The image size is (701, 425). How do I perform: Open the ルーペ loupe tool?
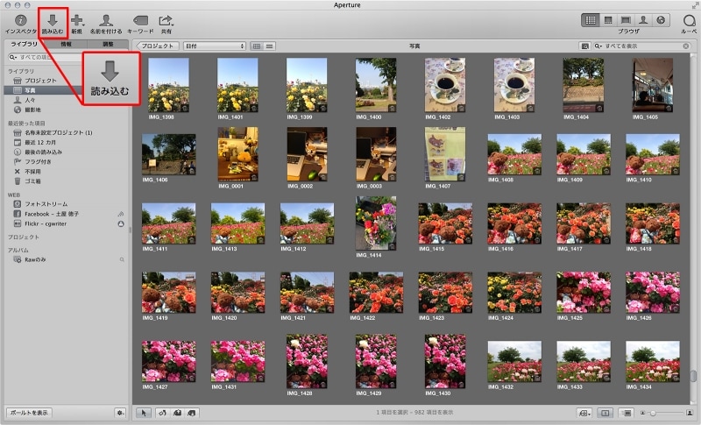click(x=688, y=19)
